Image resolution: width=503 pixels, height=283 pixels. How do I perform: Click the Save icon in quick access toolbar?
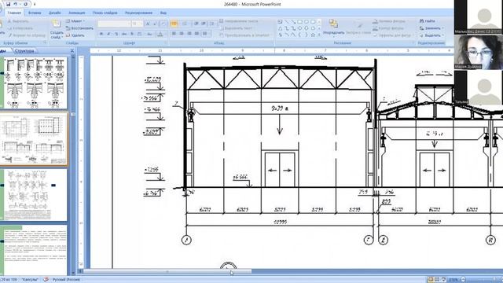coord(9,4)
